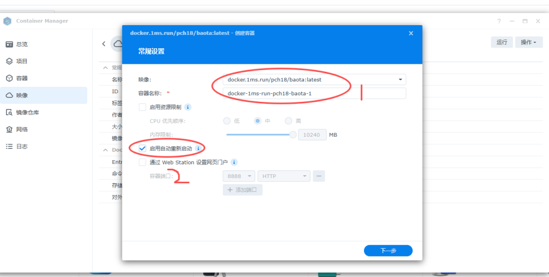Screen dimensions: 549x277
Task: Remove port row with minus button
Action: click(319, 176)
